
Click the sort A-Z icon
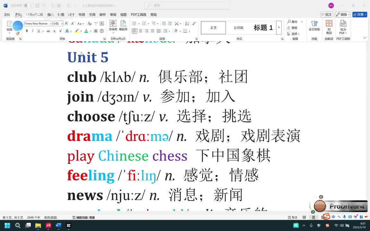pos(187,23)
